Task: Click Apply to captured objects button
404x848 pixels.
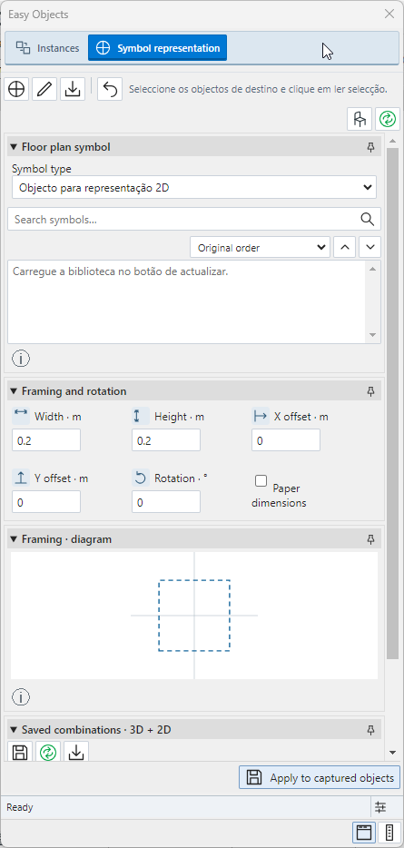Action: pyautogui.click(x=320, y=778)
